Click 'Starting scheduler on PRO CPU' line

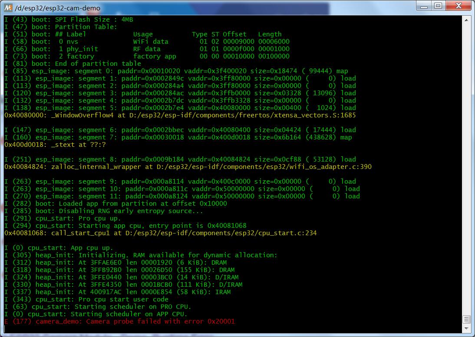(x=98, y=307)
